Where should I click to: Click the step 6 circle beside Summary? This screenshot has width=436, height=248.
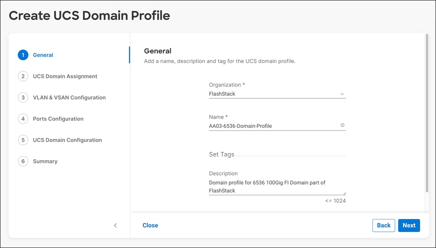[23, 161]
